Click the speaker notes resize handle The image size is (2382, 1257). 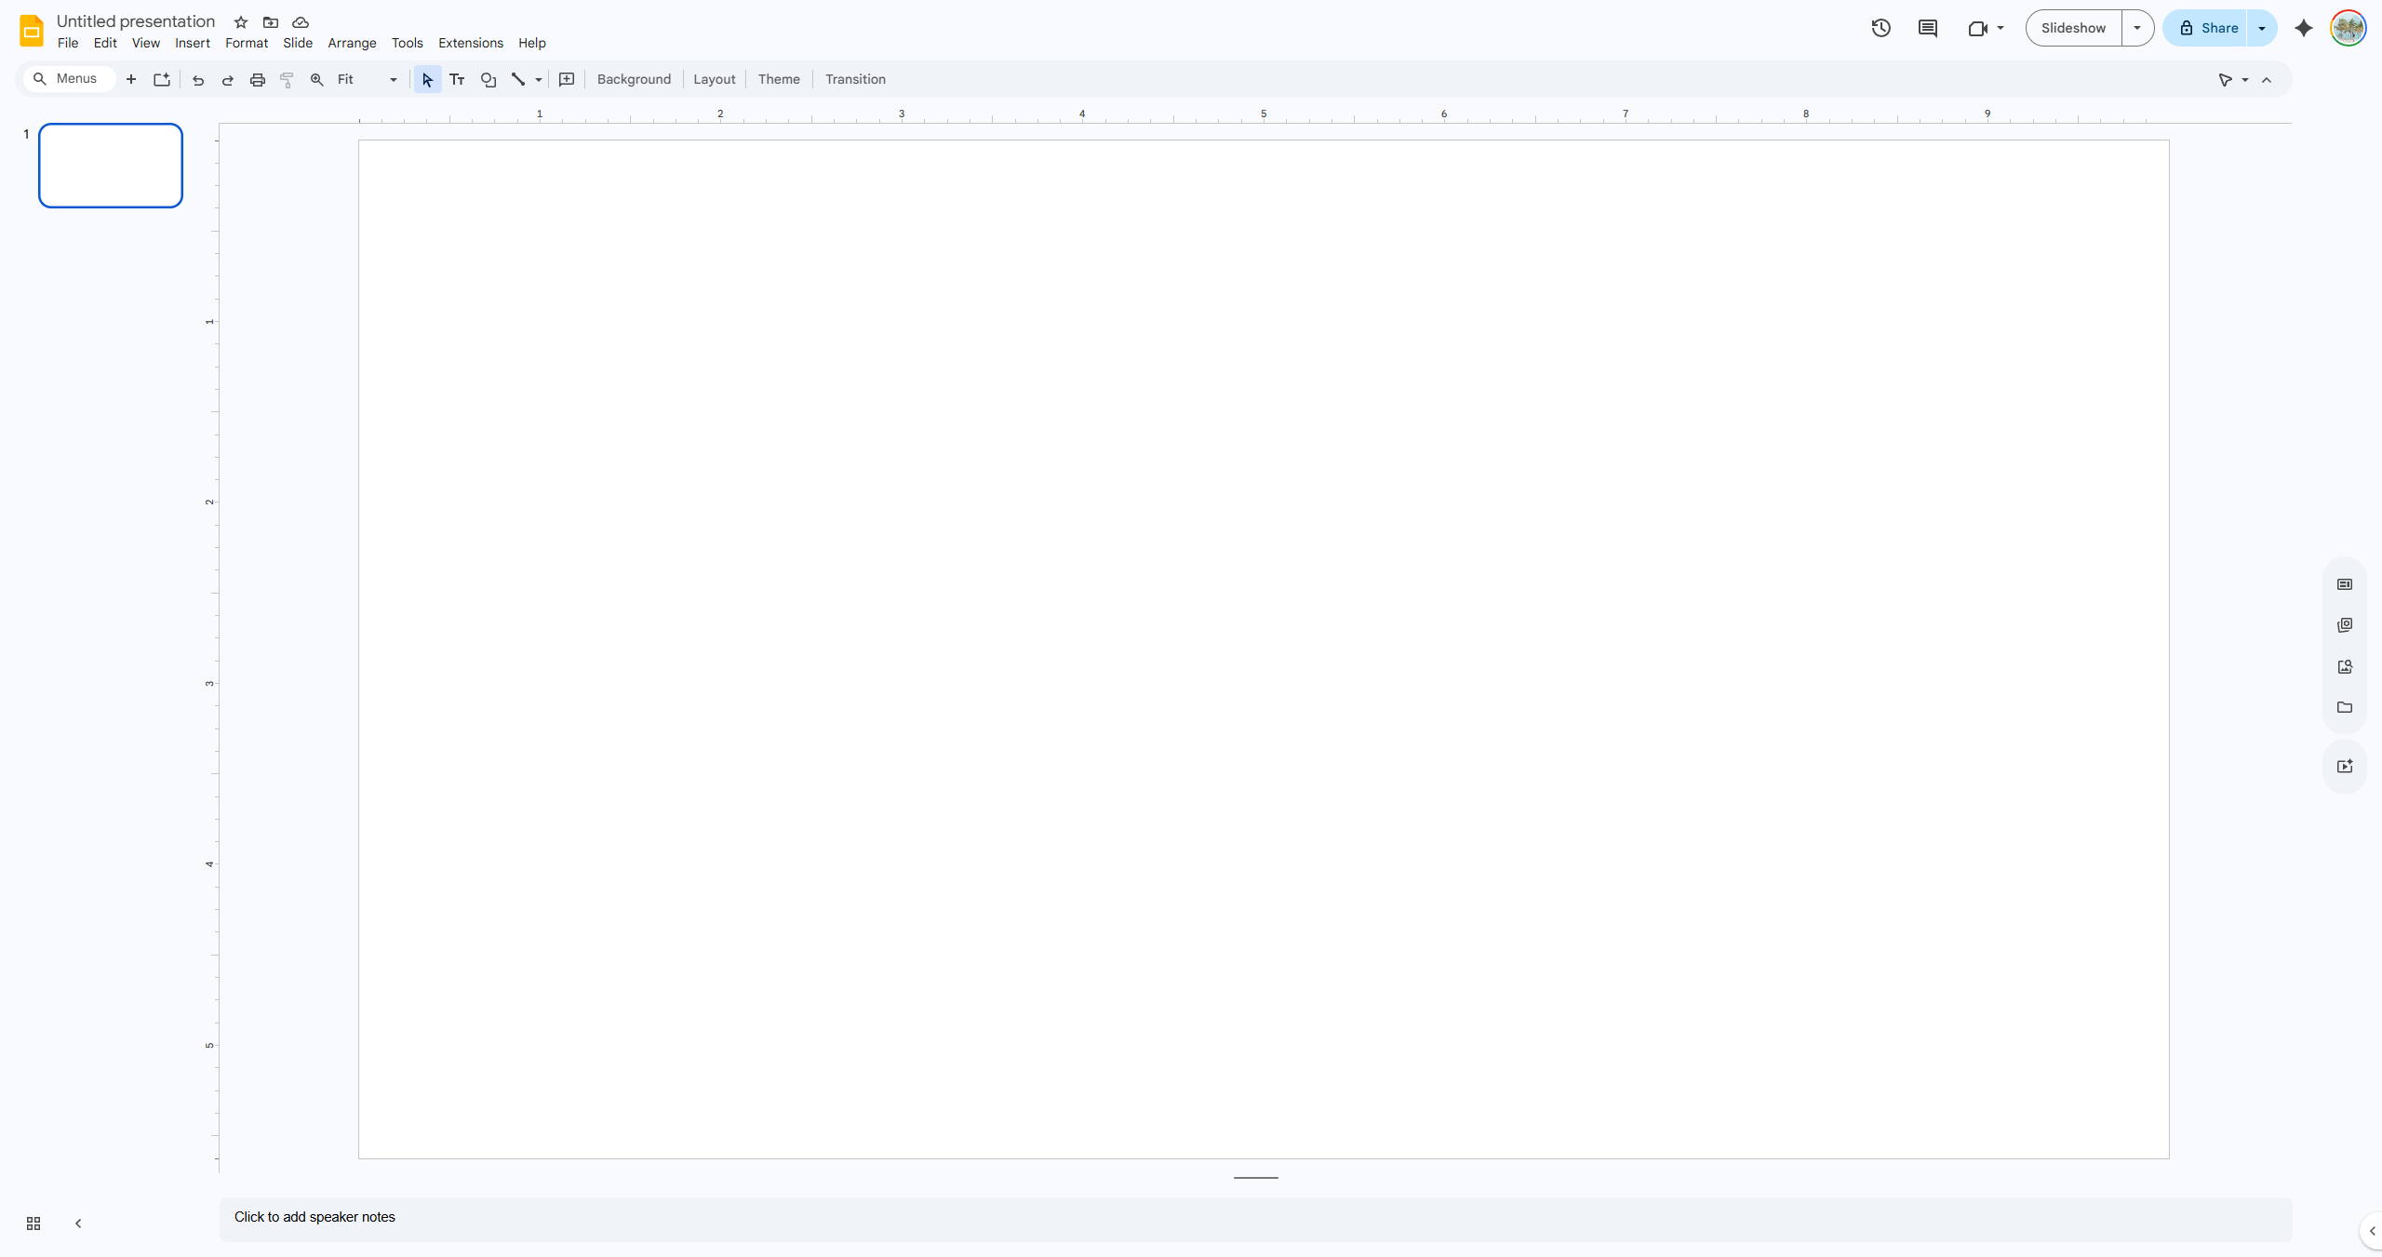point(1256,1178)
